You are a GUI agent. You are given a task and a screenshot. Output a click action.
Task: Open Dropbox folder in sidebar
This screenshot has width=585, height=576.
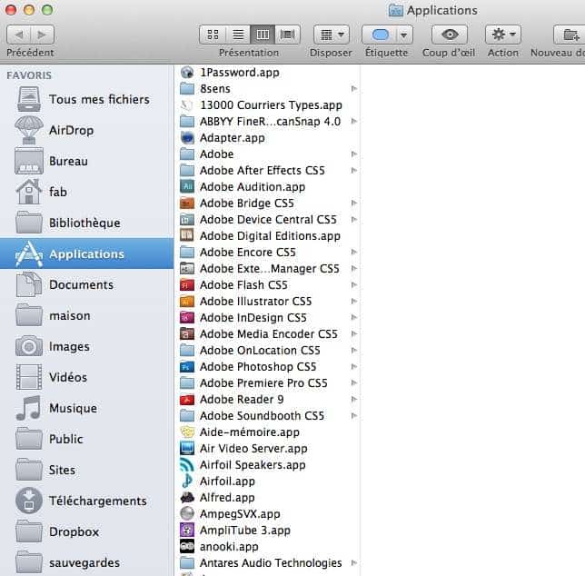pyautogui.click(x=87, y=531)
